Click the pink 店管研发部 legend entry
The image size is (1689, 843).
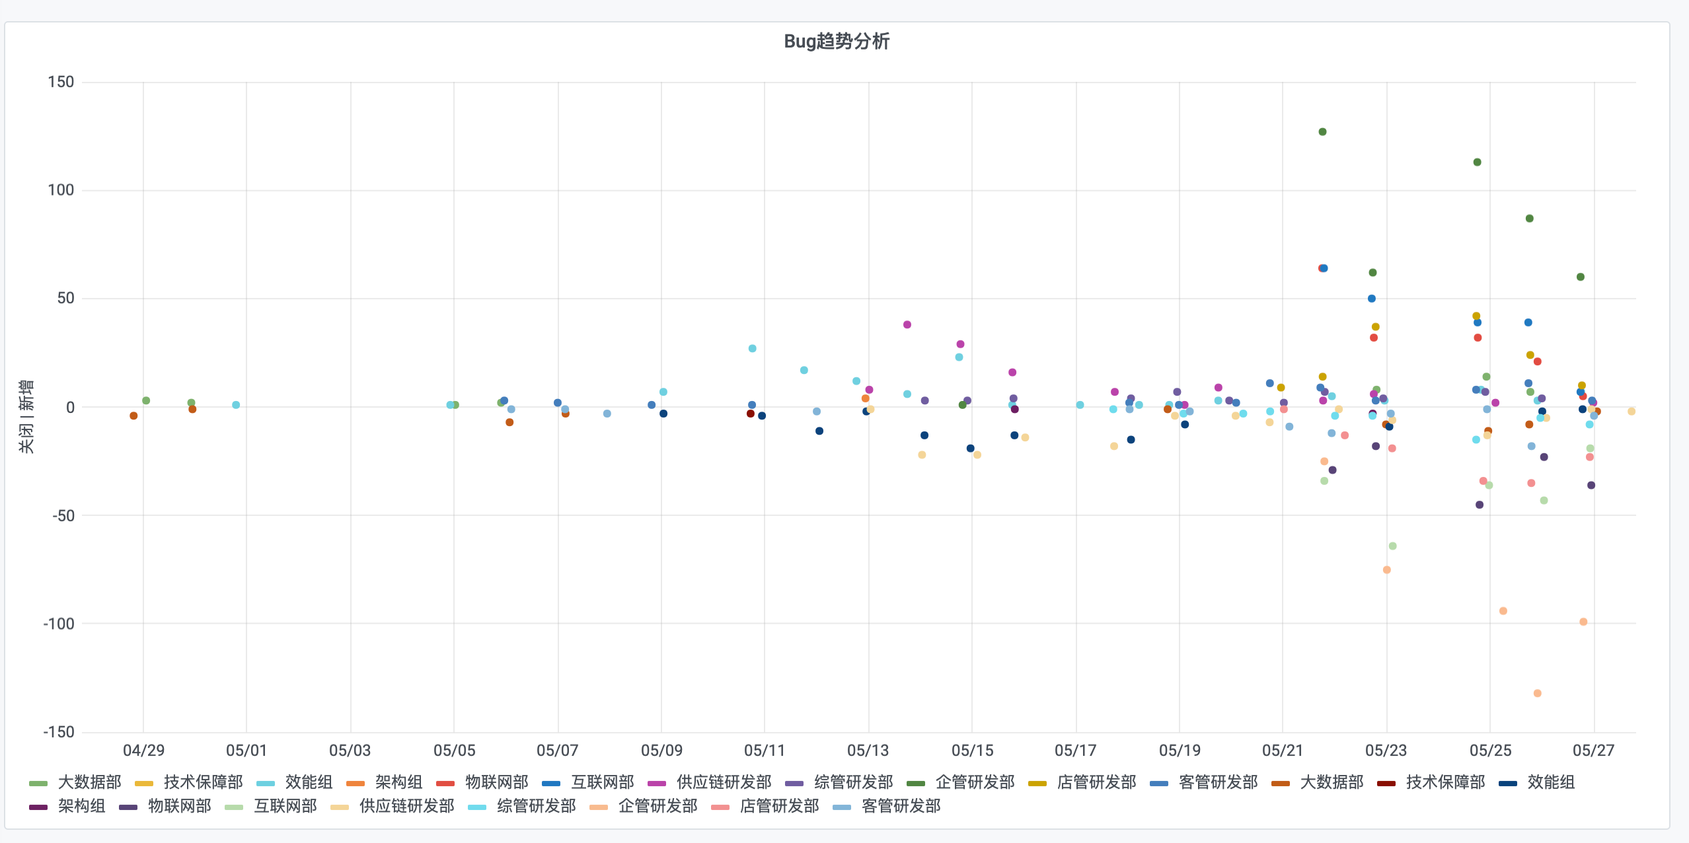pyautogui.click(x=778, y=806)
